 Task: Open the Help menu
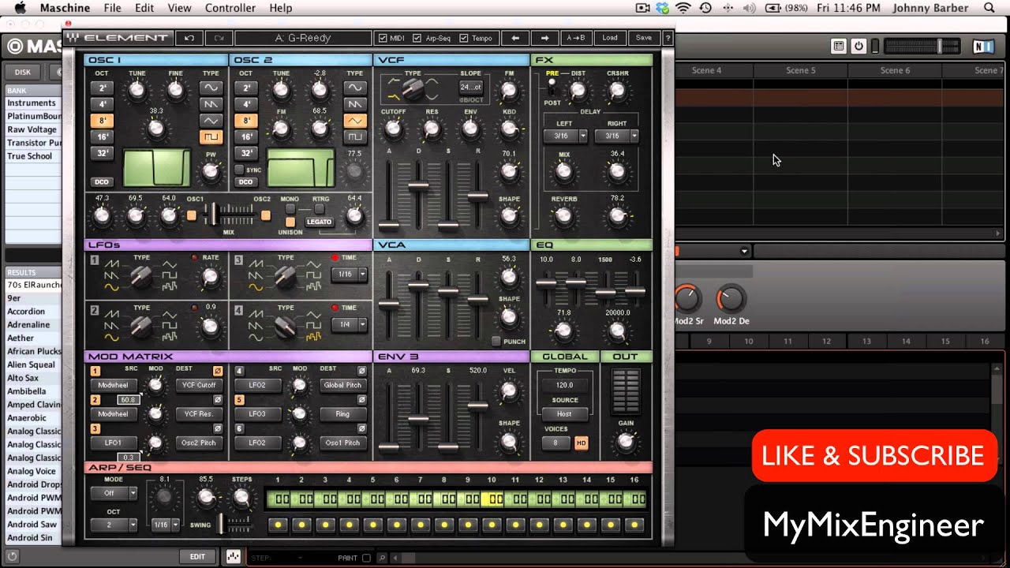coord(281,8)
